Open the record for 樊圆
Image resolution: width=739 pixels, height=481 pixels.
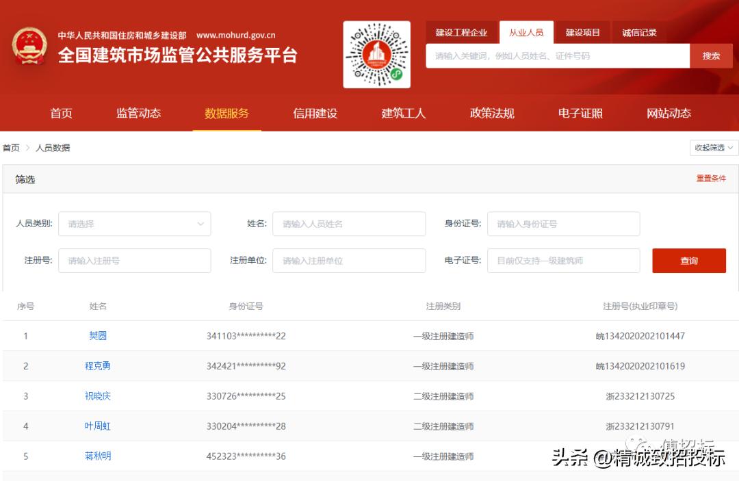coord(97,336)
